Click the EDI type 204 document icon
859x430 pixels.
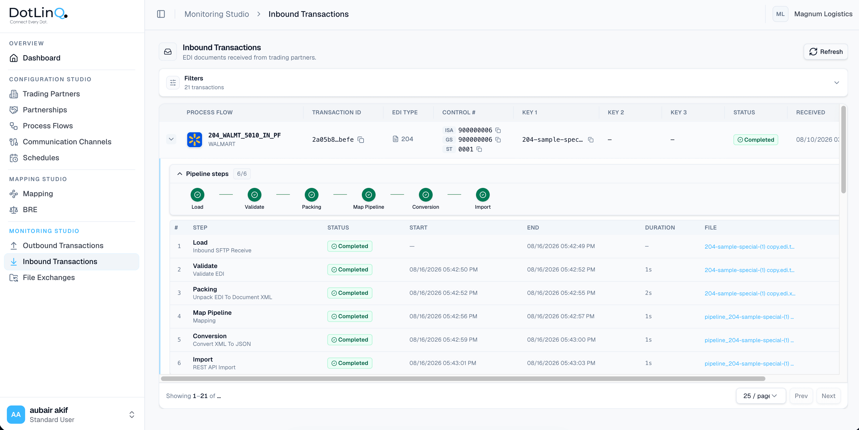coord(395,139)
